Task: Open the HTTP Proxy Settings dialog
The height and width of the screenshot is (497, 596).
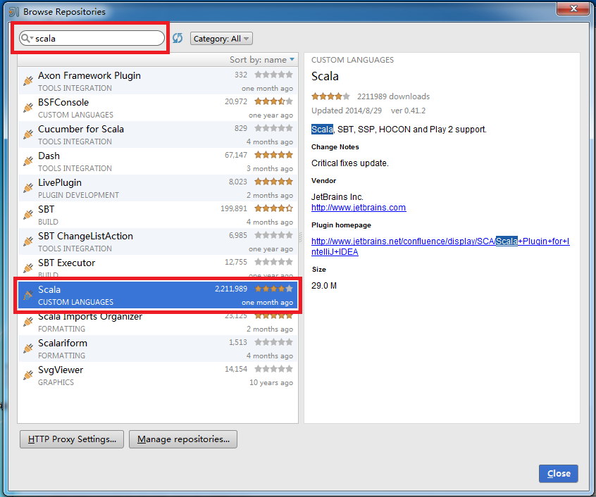Action: pyautogui.click(x=72, y=439)
